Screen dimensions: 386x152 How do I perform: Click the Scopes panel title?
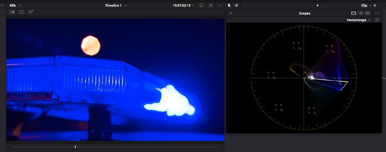(304, 13)
